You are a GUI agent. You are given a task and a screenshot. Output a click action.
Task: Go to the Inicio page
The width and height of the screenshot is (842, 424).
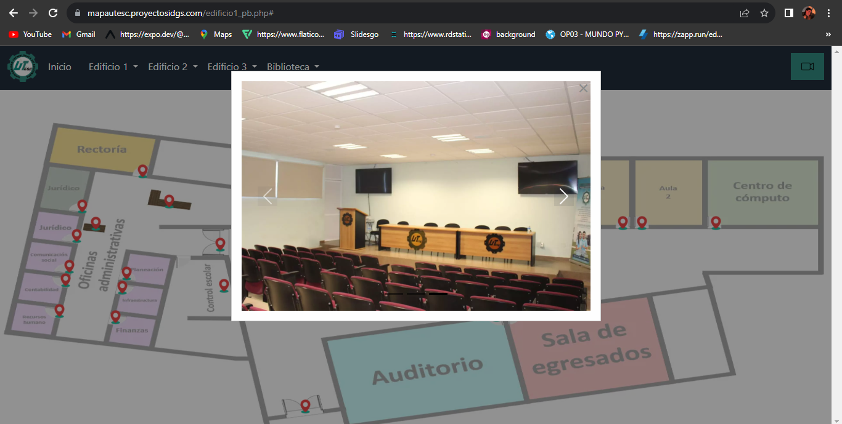click(60, 66)
